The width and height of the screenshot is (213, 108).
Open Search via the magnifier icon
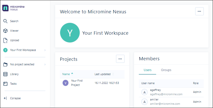pyautogui.click(x=5, y=21)
